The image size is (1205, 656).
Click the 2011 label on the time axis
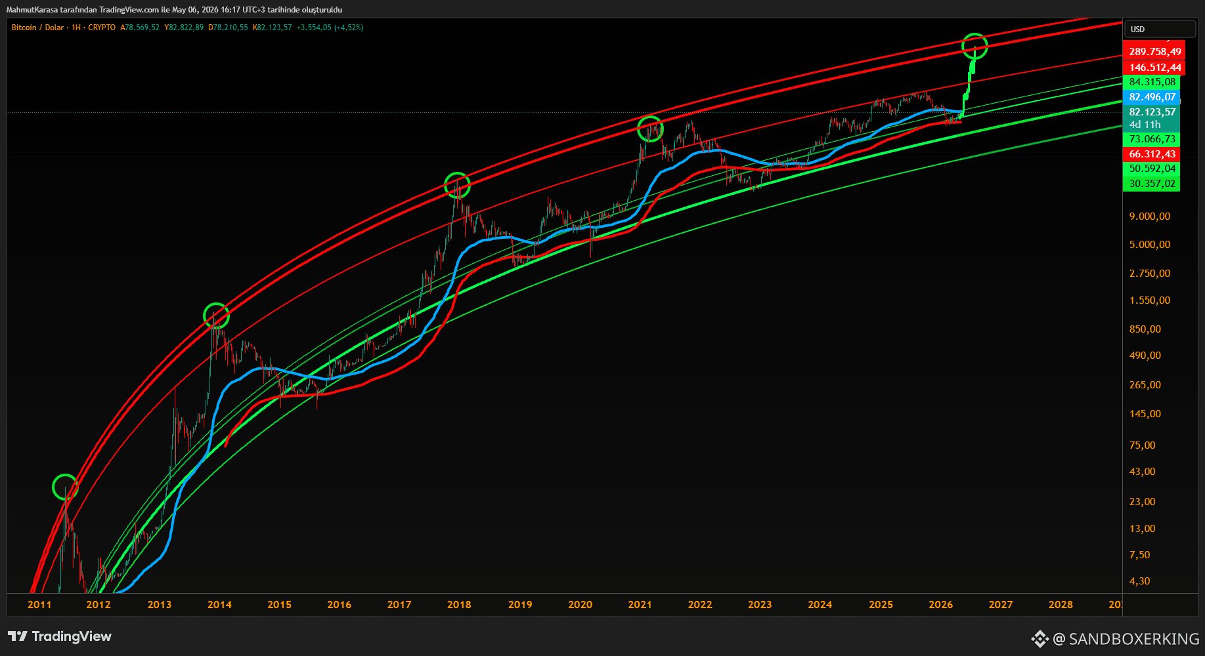(x=39, y=605)
